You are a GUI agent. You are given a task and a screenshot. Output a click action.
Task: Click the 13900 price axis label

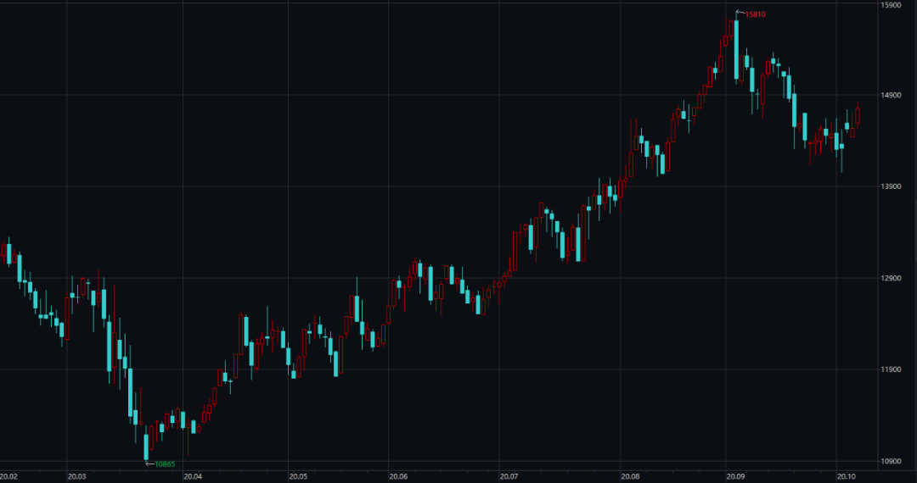click(x=890, y=186)
